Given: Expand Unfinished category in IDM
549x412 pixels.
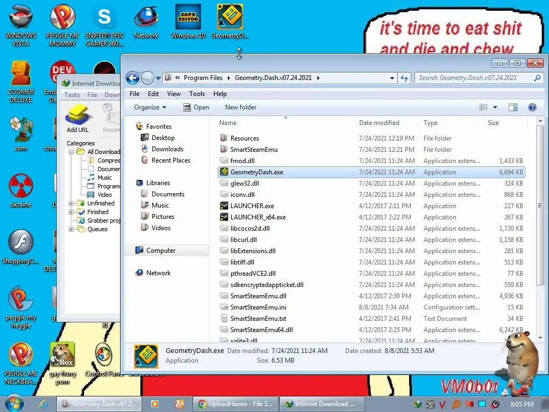Looking at the screenshot, I should tap(71, 203).
